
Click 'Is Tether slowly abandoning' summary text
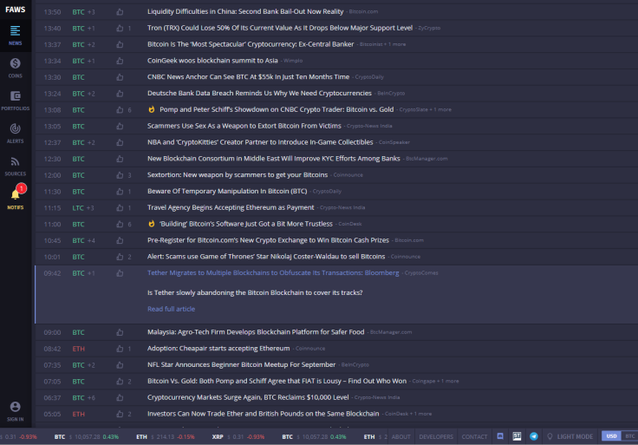pos(255,292)
